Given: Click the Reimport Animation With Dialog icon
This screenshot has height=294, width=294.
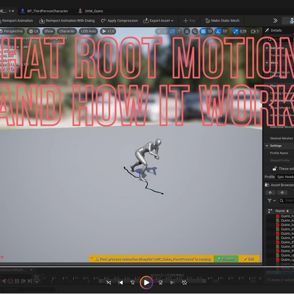Looking at the screenshot, I should [x=42, y=21].
